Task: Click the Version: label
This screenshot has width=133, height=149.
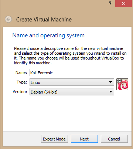Action: tap(20, 92)
